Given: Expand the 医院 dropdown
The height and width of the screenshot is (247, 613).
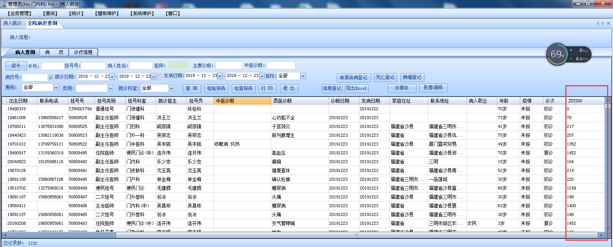Looking at the screenshot, I should [303, 76].
